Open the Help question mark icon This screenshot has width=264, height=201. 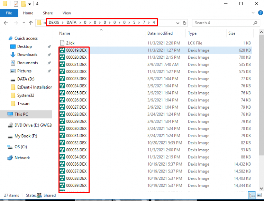[260, 12]
